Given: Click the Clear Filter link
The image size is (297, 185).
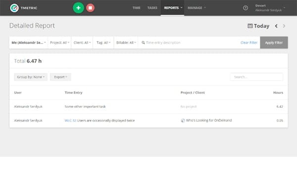Looking at the screenshot, I should tap(249, 42).
